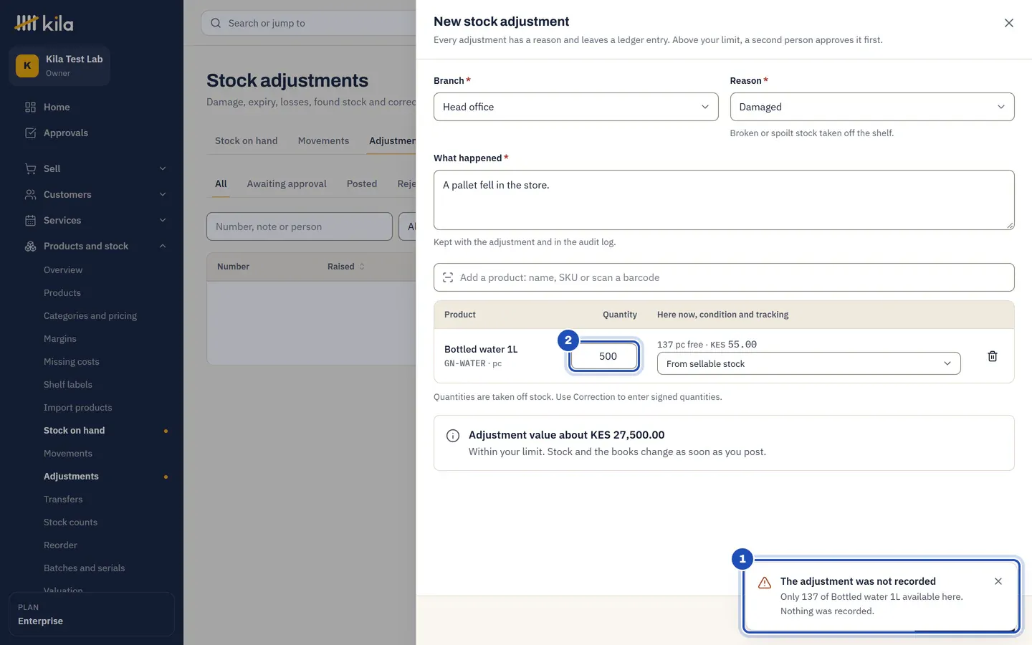Delete the Bottled water 1L line with the trash icon
This screenshot has height=645, width=1032.
(x=993, y=356)
